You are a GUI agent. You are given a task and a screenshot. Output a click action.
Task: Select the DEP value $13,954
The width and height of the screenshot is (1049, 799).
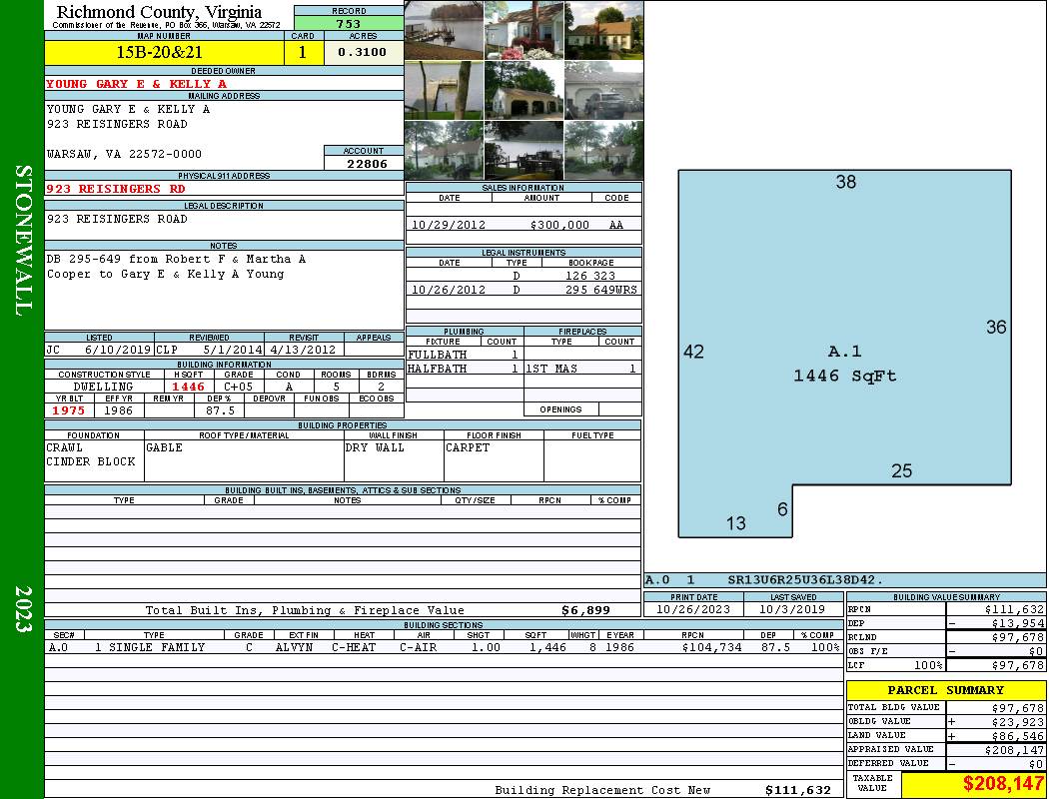click(x=1018, y=623)
